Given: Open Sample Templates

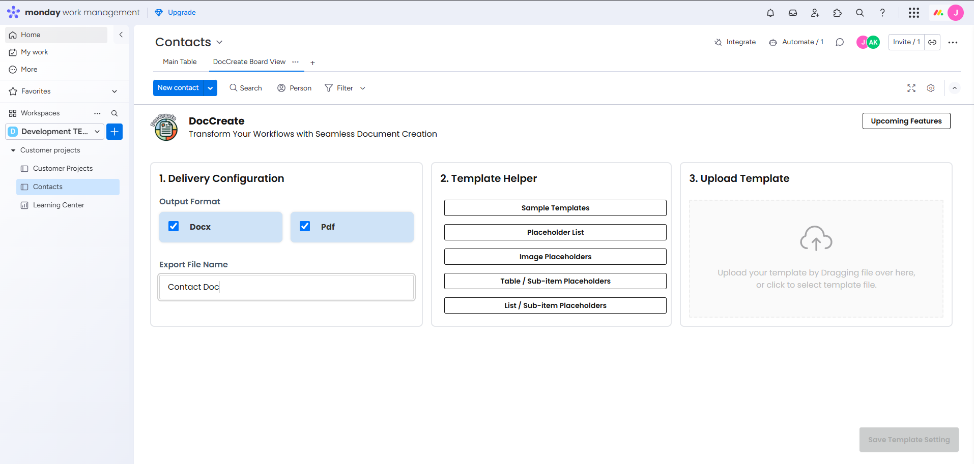Looking at the screenshot, I should [555, 208].
